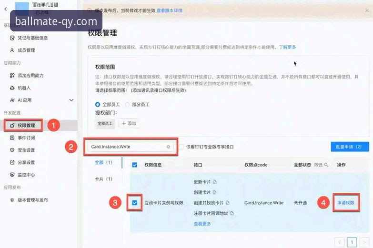Image resolution: width=373 pixels, height=248 pixels.
Task: Click the 查看版本详情 link in the banner
Action: click(170, 10)
